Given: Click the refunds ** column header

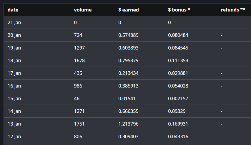Looking at the screenshot, I should [233, 10].
